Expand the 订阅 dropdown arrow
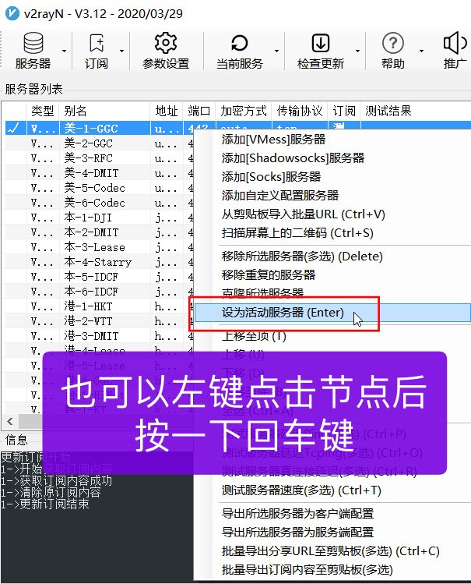The image size is (471, 584). coord(121,51)
